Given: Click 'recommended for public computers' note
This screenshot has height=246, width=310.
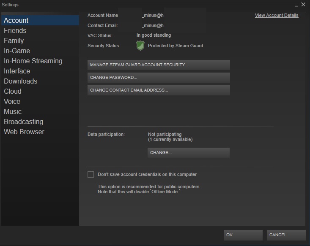Looking at the screenshot, I should pyautogui.click(x=149, y=187).
